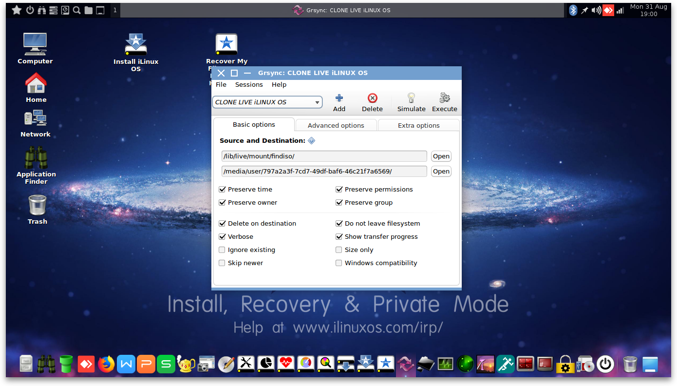Switch to Advanced options tab
Viewport: 677px width, 386px height.
coord(336,125)
